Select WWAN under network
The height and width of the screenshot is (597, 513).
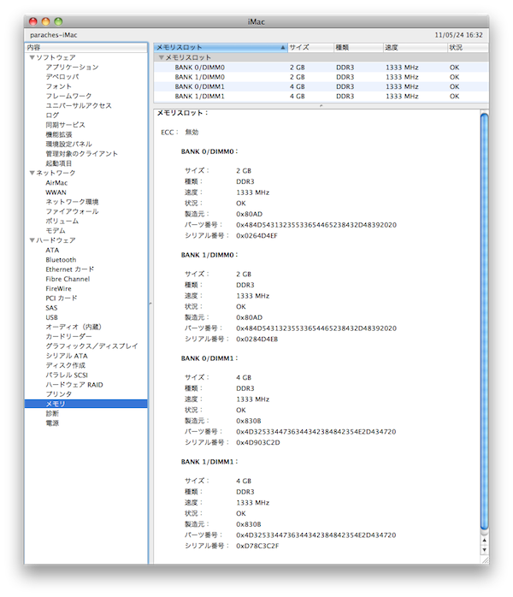click(x=56, y=192)
